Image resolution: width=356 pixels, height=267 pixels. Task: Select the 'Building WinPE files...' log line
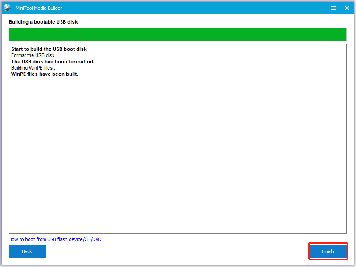click(x=34, y=68)
